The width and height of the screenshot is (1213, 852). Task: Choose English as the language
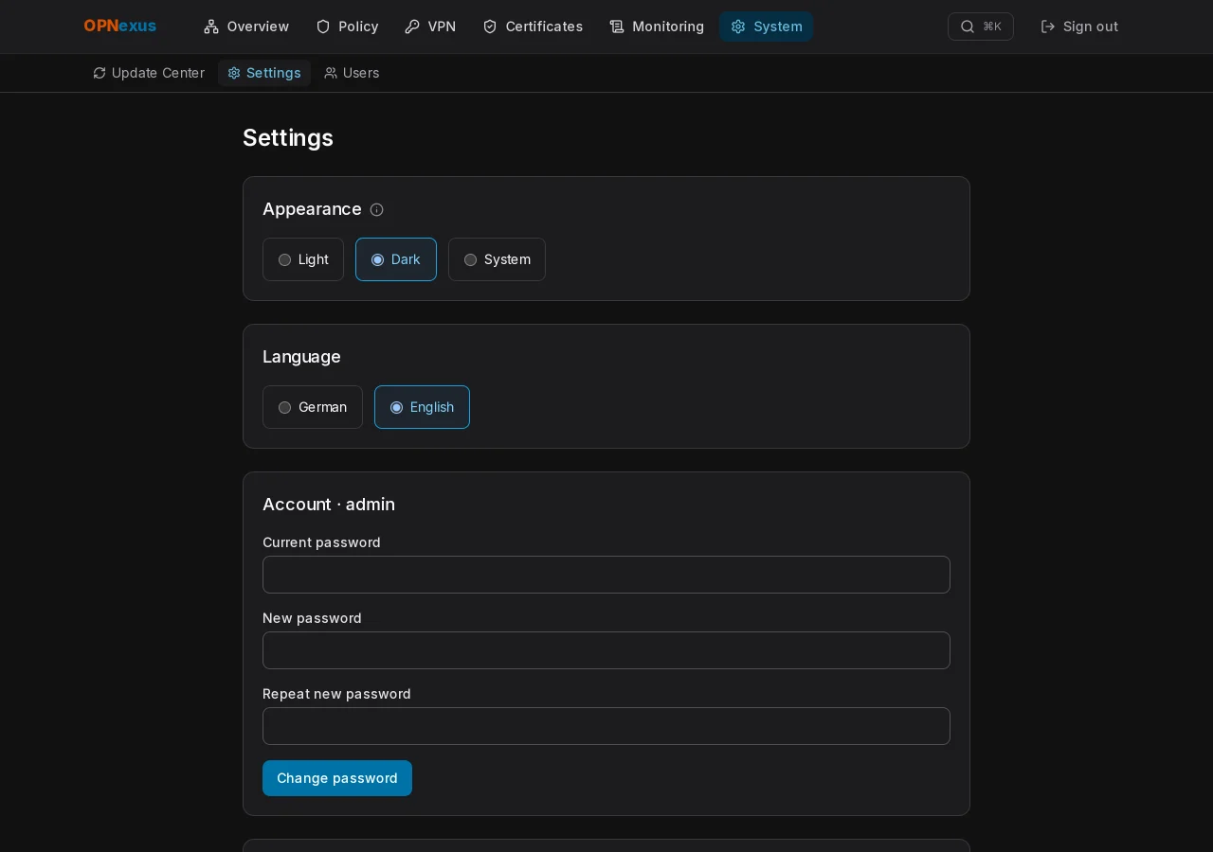[422, 407]
